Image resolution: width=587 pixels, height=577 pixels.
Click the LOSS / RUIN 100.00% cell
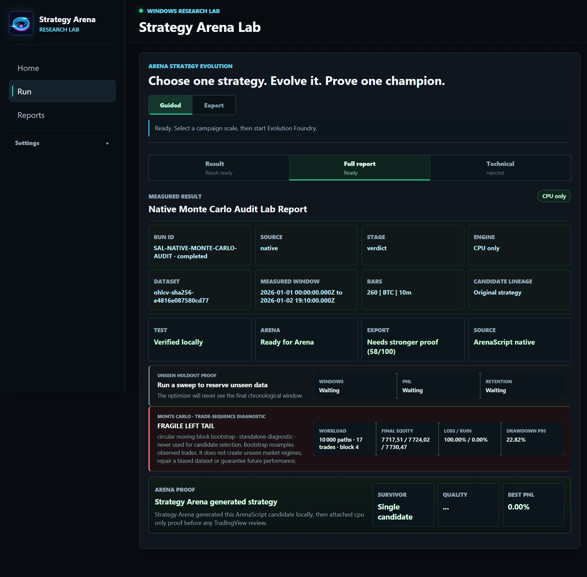point(470,439)
